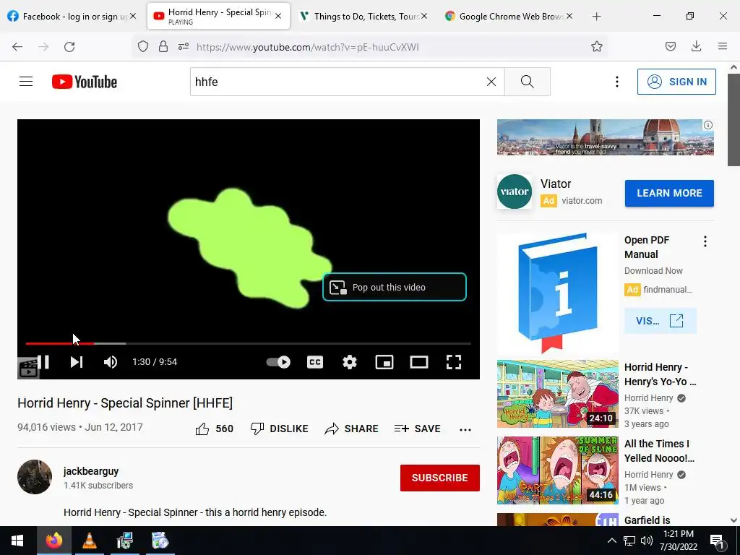
Task: Go to YouTube home logo
Action: 85,82
